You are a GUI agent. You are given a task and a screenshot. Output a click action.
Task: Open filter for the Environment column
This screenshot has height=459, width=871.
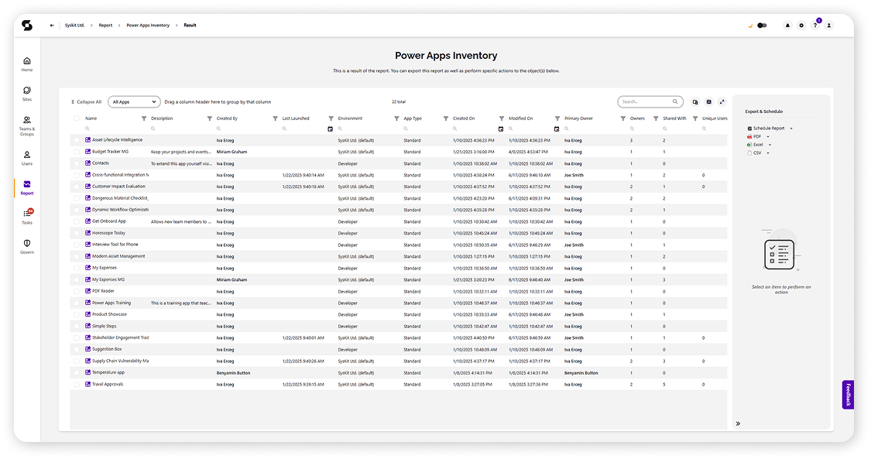[396, 118]
